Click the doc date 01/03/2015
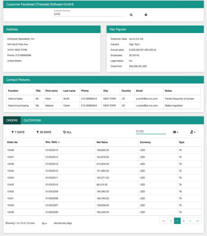The width and height of the screenshot is (207, 236). [52, 150]
